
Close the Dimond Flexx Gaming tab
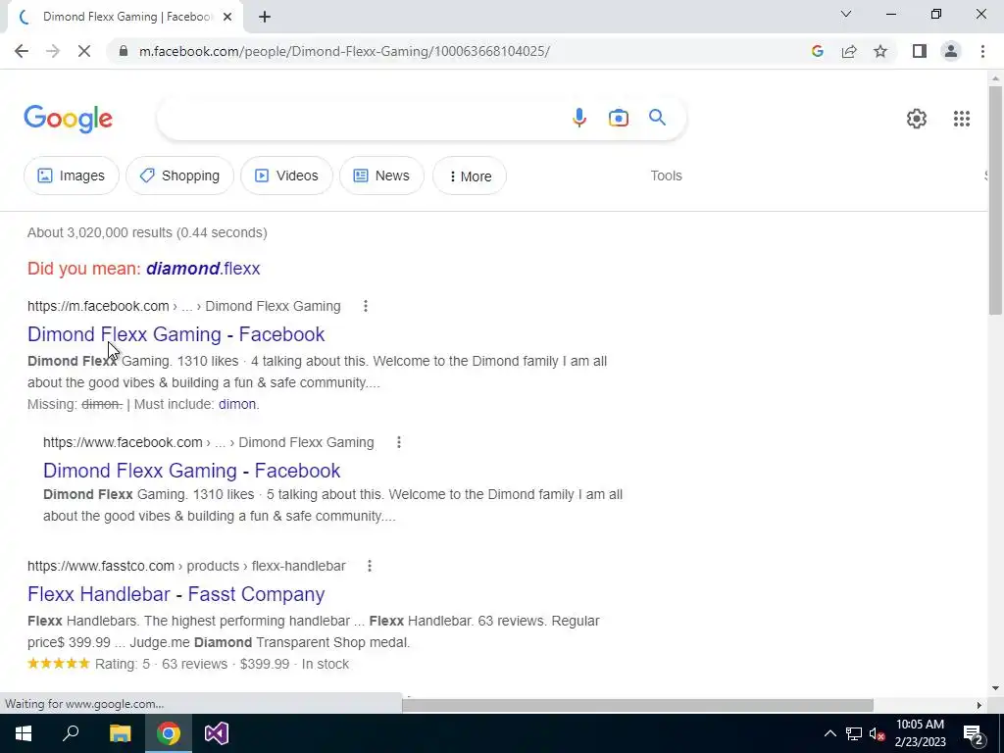coord(227,17)
